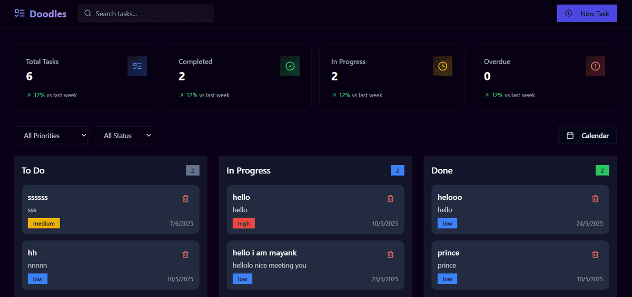Click the 'nnnnn' task description
This screenshot has width=632, height=297.
[x=37, y=265]
